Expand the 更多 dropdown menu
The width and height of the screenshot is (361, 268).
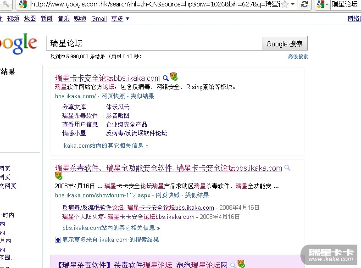point(120,18)
